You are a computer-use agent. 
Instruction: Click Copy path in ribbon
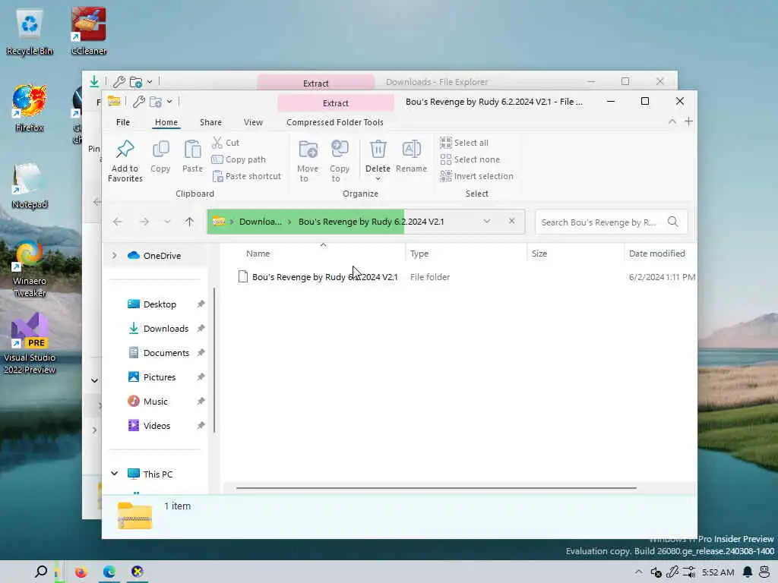tap(239, 159)
